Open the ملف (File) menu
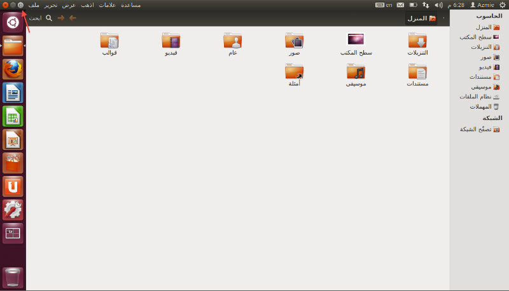The width and height of the screenshot is (509, 291). tap(34, 5)
